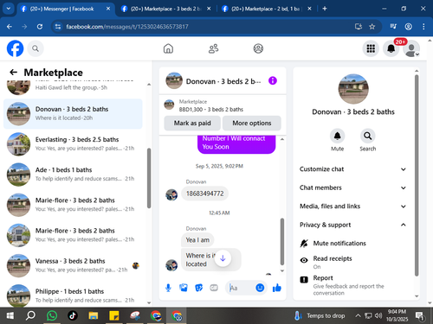Open the notifications bell with 20+ badge
Viewport: 433px width, 324px height.
391,48
